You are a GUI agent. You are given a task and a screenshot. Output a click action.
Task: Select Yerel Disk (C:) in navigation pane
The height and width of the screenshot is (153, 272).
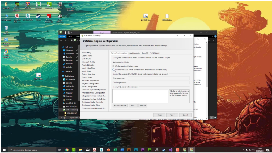71,103
